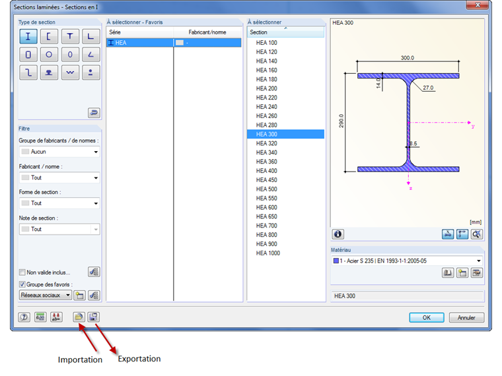502x376 pixels.
Task: Select HEA 800 in section list
Action: (285, 235)
